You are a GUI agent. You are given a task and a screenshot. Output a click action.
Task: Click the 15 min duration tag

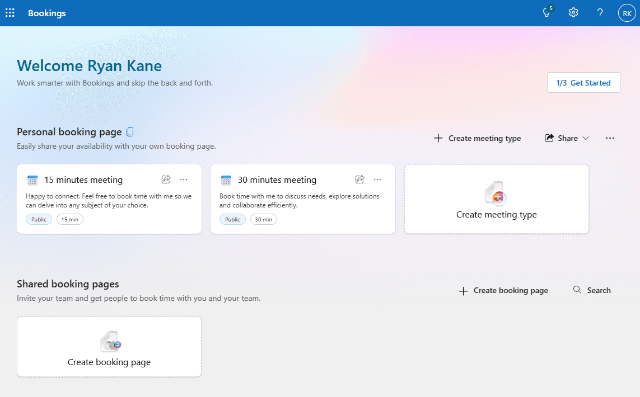click(70, 219)
